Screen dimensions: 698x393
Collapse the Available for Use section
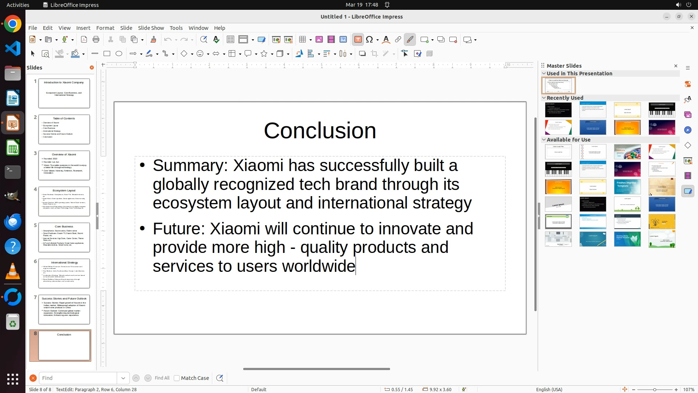point(544,140)
